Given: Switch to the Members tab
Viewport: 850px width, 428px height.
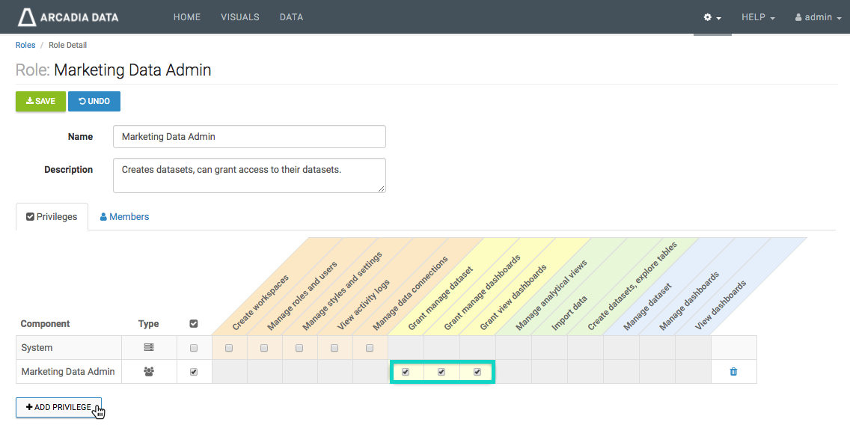Looking at the screenshot, I should (124, 217).
